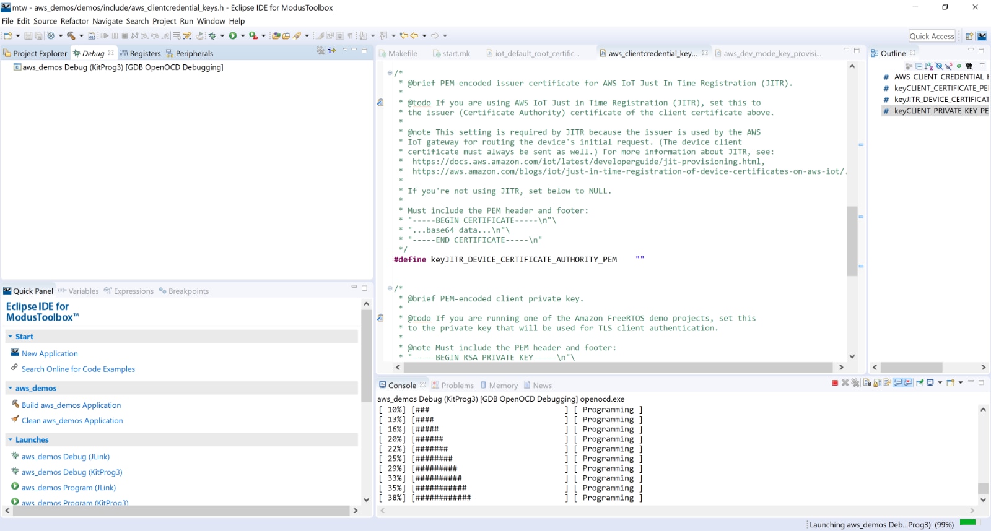Click the red Terminate button in Console
Image resolution: width=991 pixels, height=531 pixels.
click(835, 383)
